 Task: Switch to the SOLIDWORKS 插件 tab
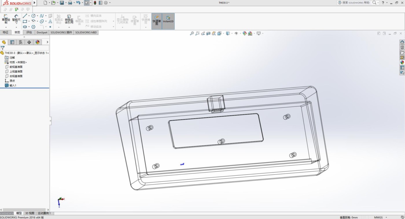(x=61, y=32)
